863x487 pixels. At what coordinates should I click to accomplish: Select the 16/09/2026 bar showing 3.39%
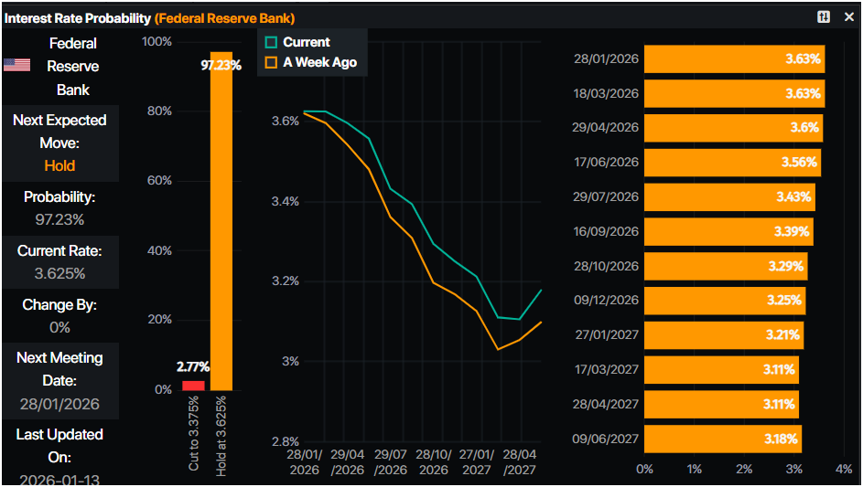pos(728,232)
